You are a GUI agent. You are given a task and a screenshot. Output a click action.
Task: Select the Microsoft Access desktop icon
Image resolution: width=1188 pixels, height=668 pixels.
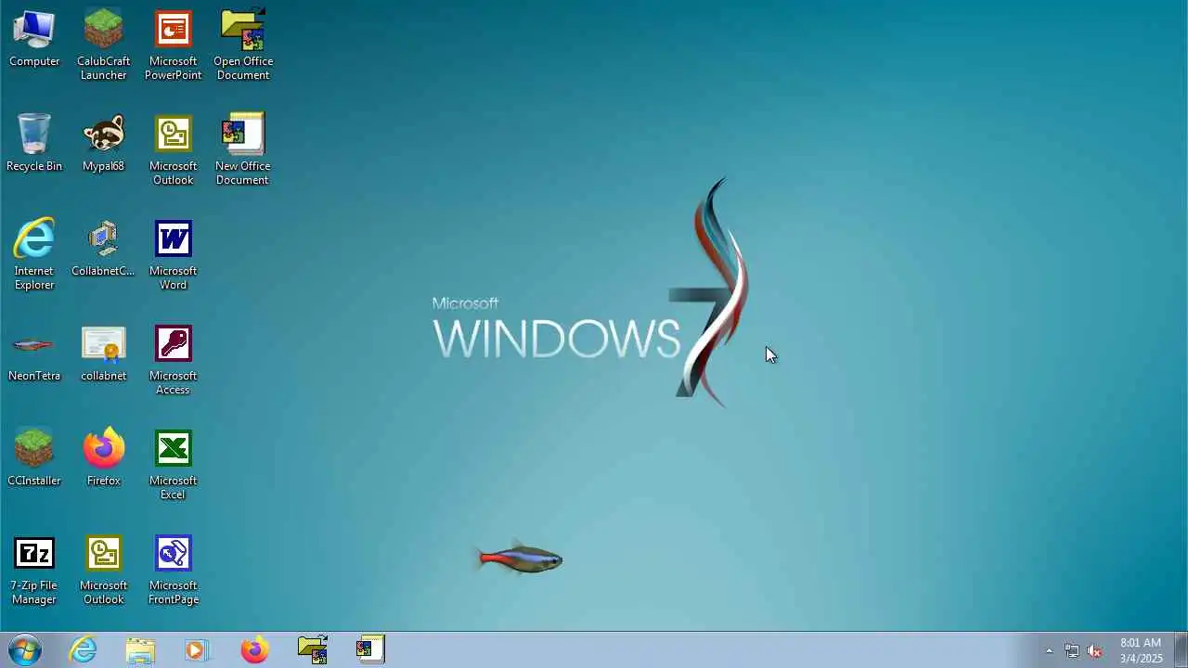[173, 360]
